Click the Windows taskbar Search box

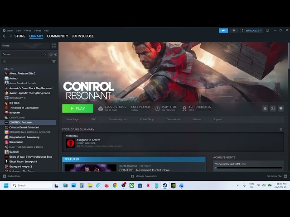[32, 185]
